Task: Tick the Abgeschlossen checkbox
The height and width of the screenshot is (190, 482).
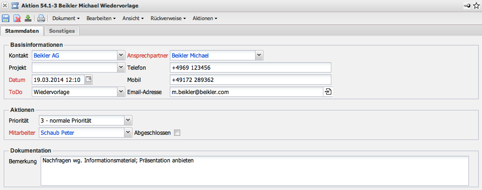Action: (x=177, y=133)
